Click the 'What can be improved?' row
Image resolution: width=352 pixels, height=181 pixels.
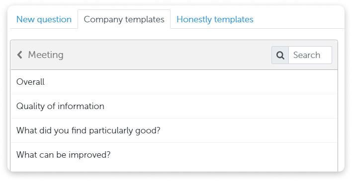174,155
